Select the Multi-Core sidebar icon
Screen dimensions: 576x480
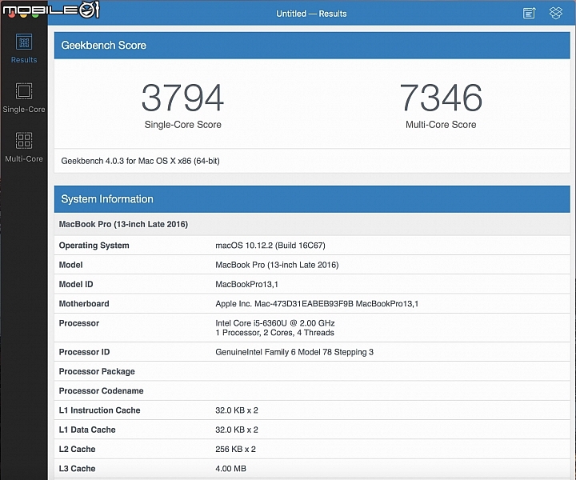24,140
